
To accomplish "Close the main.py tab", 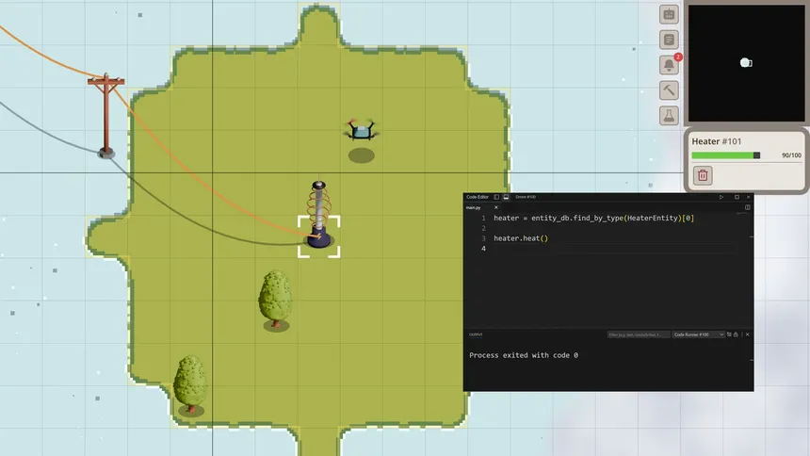I will pos(496,207).
